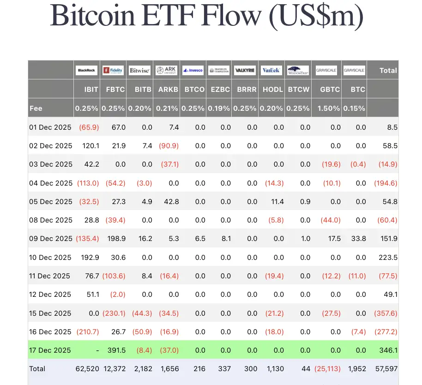Click the Bitcoin ETF Flow title
This screenshot has height=385, width=422.
(x=207, y=15)
